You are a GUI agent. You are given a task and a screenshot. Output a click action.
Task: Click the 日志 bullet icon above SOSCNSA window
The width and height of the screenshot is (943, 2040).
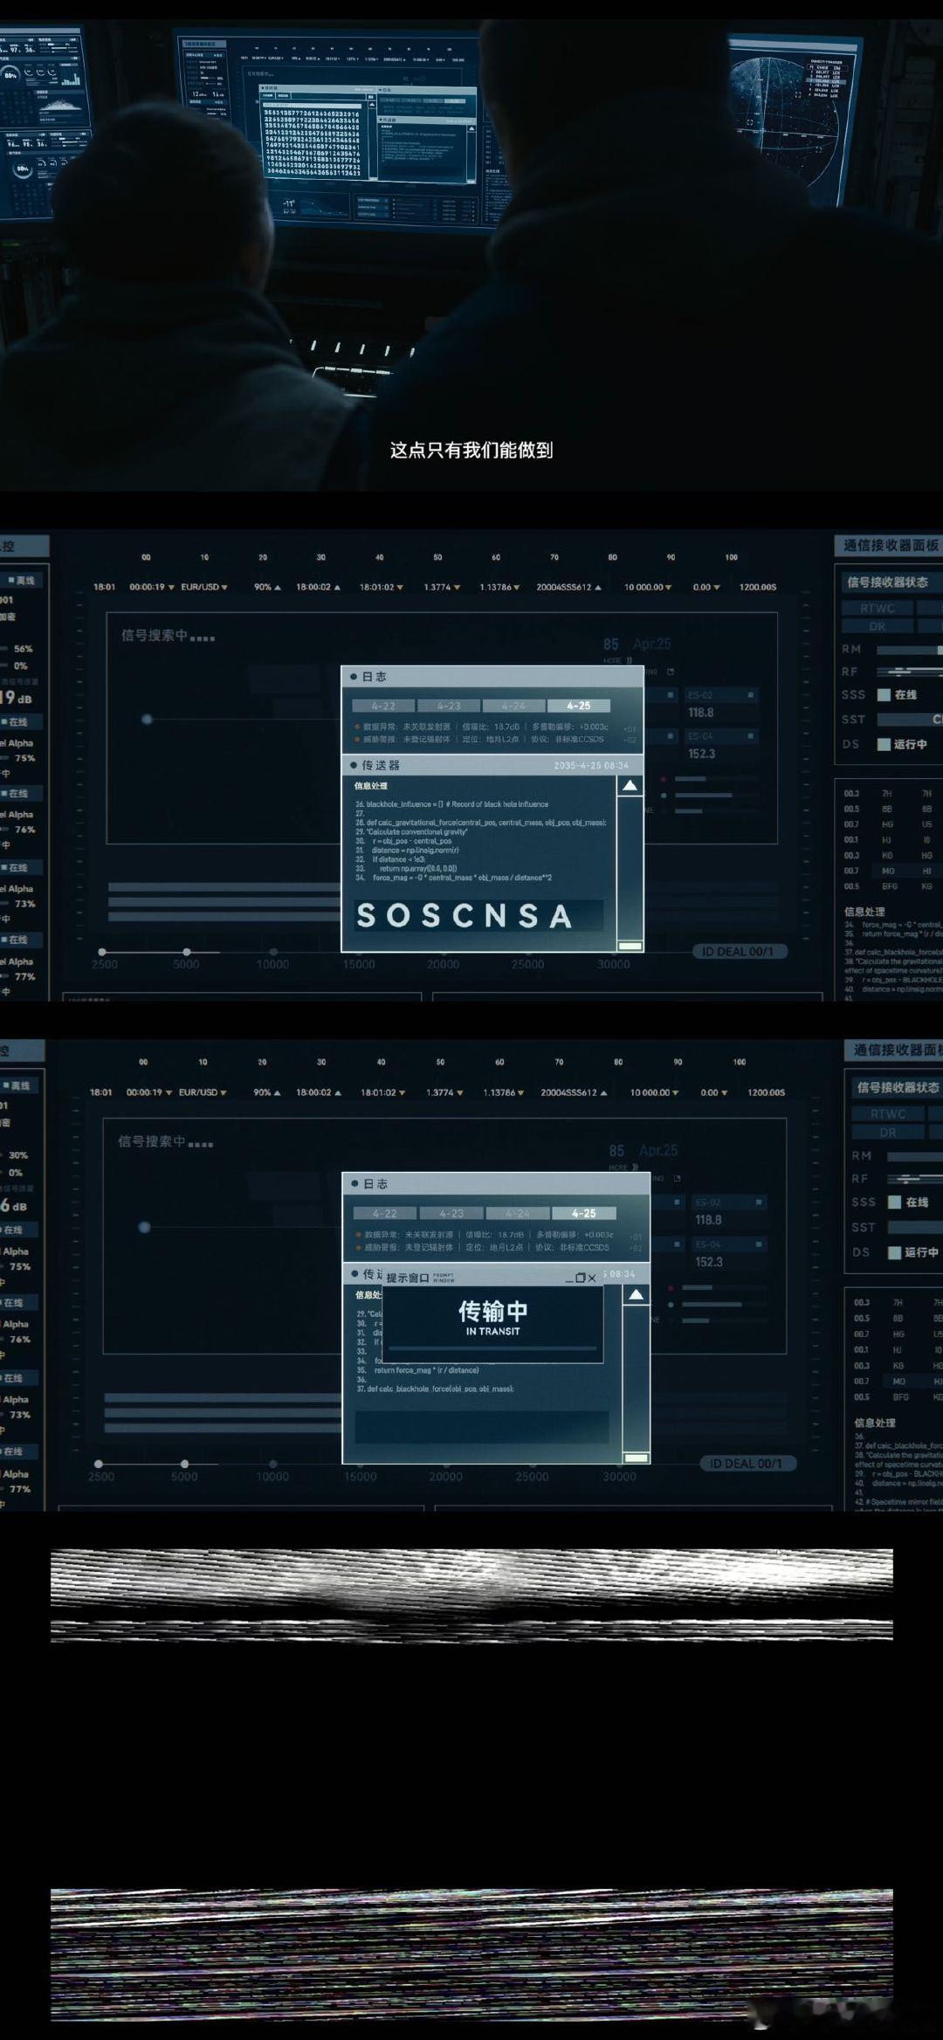coord(354,677)
